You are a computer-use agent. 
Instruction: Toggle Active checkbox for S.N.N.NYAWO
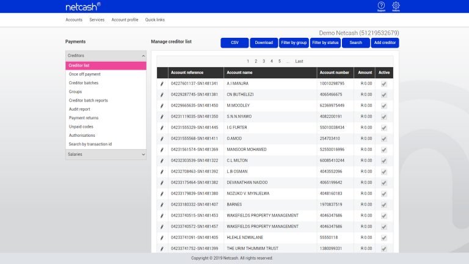point(384,117)
